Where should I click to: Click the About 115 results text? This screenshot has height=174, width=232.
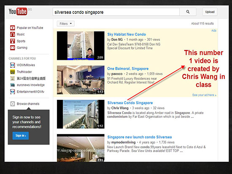[x=202, y=24]
